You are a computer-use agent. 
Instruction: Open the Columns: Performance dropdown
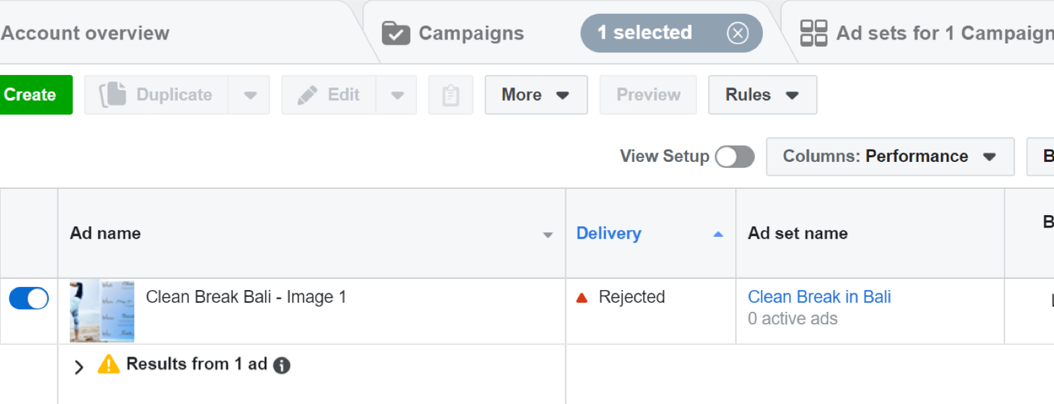point(889,157)
